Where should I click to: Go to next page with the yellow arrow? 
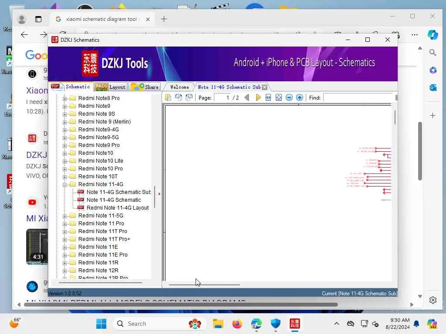(x=258, y=98)
